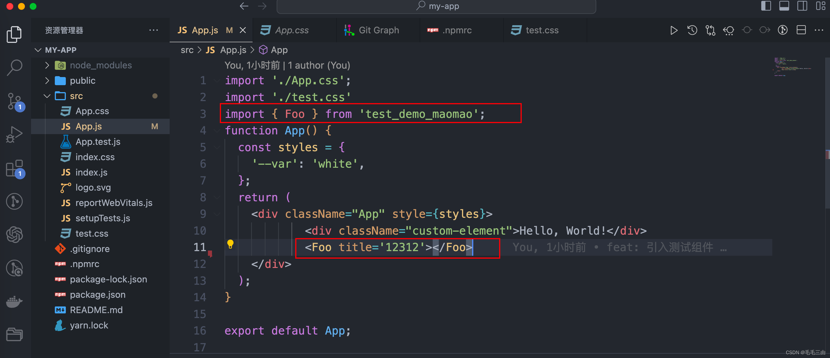Image resolution: width=830 pixels, height=358 pixels.
Task: Open the Docker view icon
Action: click(x=14, y=302)
